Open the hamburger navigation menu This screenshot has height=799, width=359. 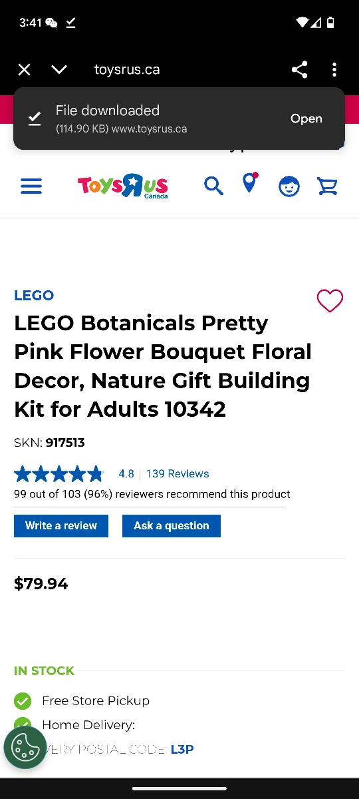point(31,186)
